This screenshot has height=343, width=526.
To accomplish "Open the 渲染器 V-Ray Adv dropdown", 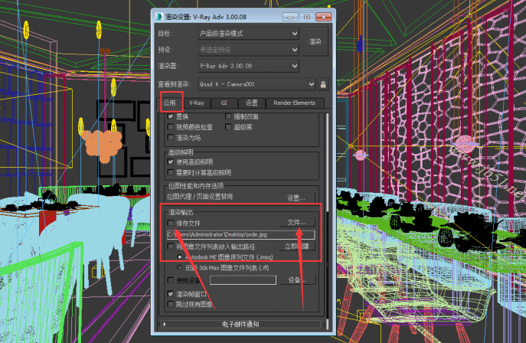I will tap(248, 66).
